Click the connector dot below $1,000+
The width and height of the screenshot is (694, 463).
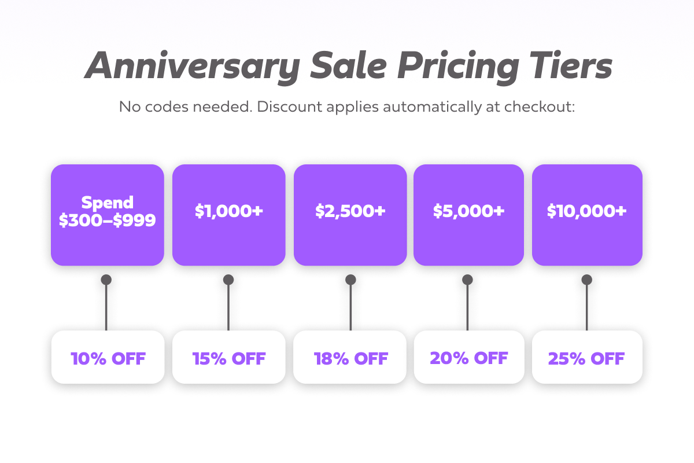(228, 280)
